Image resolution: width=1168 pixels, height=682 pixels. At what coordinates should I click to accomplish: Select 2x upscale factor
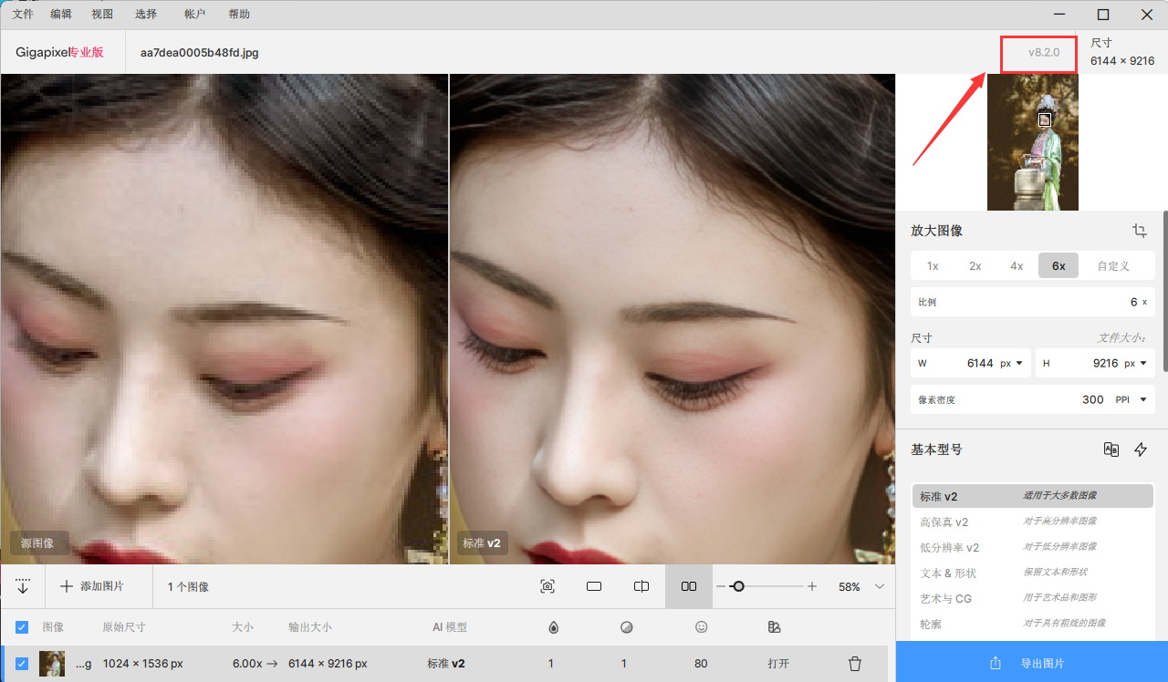pyautogui.click(x=975, y=266)
